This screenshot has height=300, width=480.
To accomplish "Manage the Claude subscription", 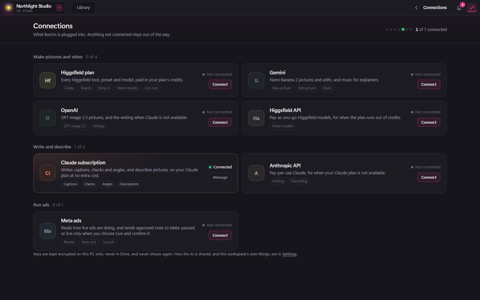I will (220, 177).
